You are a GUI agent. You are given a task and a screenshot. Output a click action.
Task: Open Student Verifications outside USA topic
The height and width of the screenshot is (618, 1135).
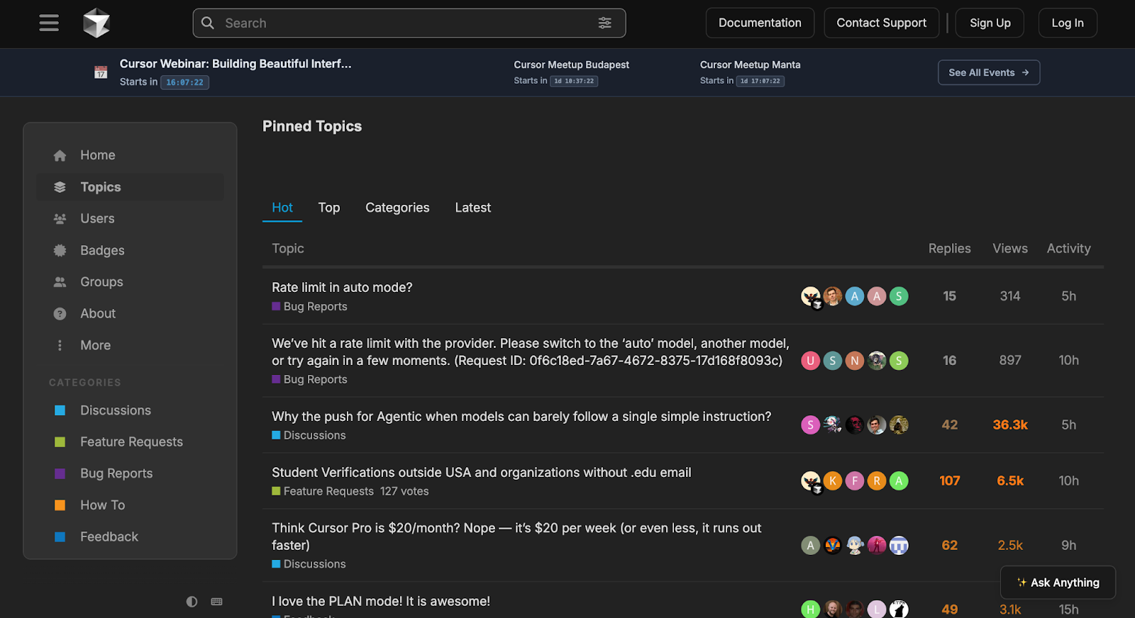[x=481, y=473]
